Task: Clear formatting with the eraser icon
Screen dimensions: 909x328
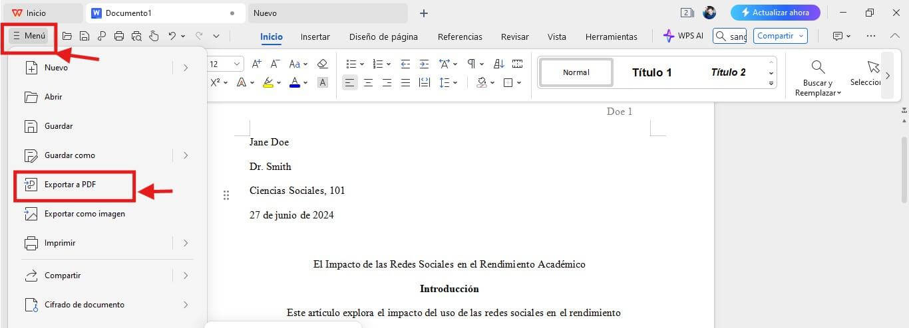Action: 323,64
